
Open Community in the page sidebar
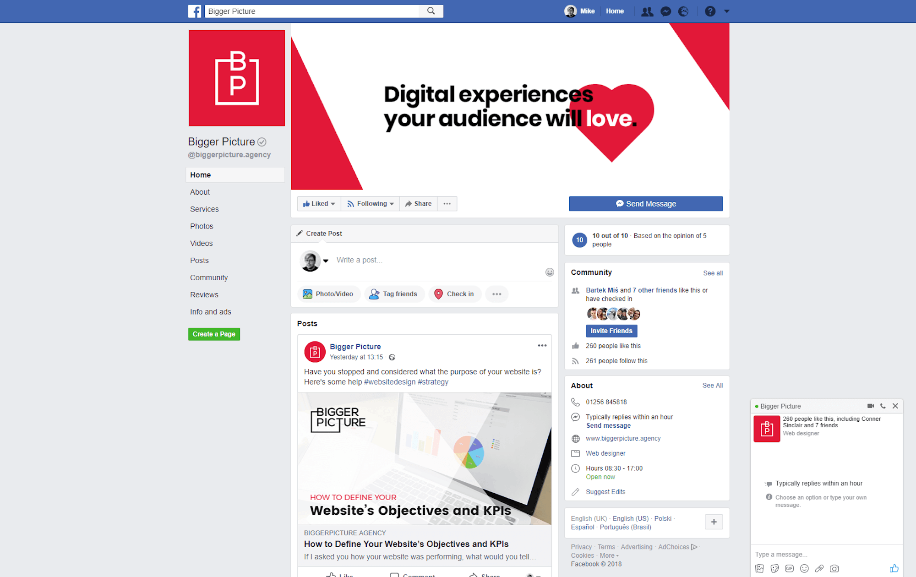(x=209, y=278)
